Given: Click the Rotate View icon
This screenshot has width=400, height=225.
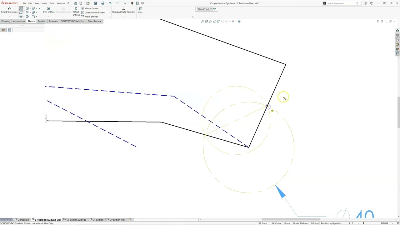Looking at the screenshot, I should pos(218,21).
